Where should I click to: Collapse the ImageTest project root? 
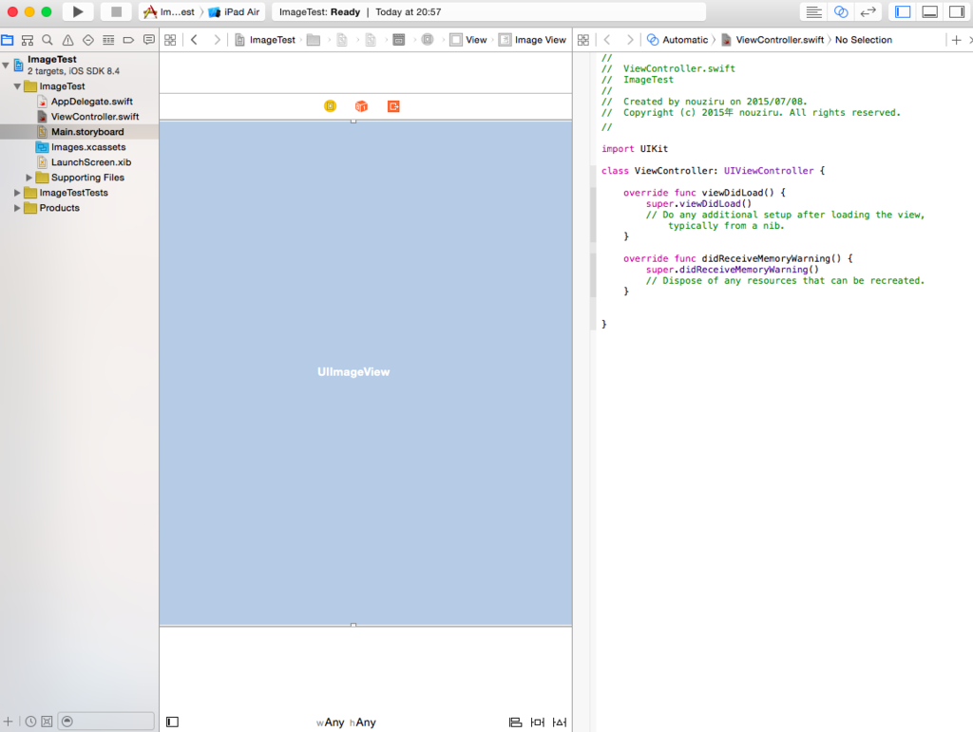click(x=6, y=65)
